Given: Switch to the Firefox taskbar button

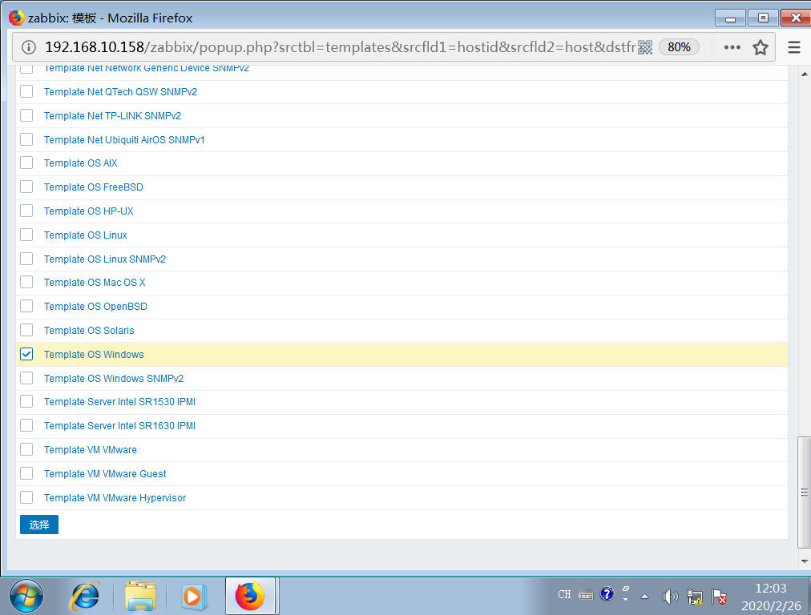Looking at the screenshot, I should tap(251, 596).
